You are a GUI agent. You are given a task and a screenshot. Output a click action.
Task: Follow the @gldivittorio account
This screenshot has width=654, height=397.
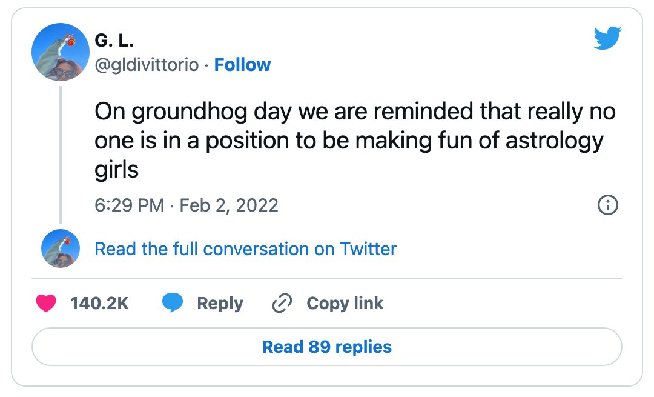tap(242, 65)
